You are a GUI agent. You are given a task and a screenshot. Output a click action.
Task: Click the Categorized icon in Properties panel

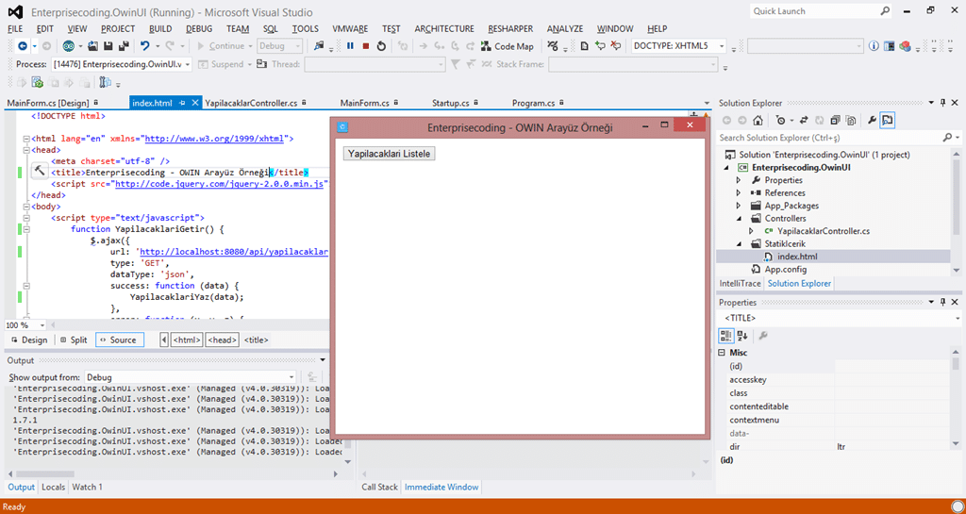726,336
